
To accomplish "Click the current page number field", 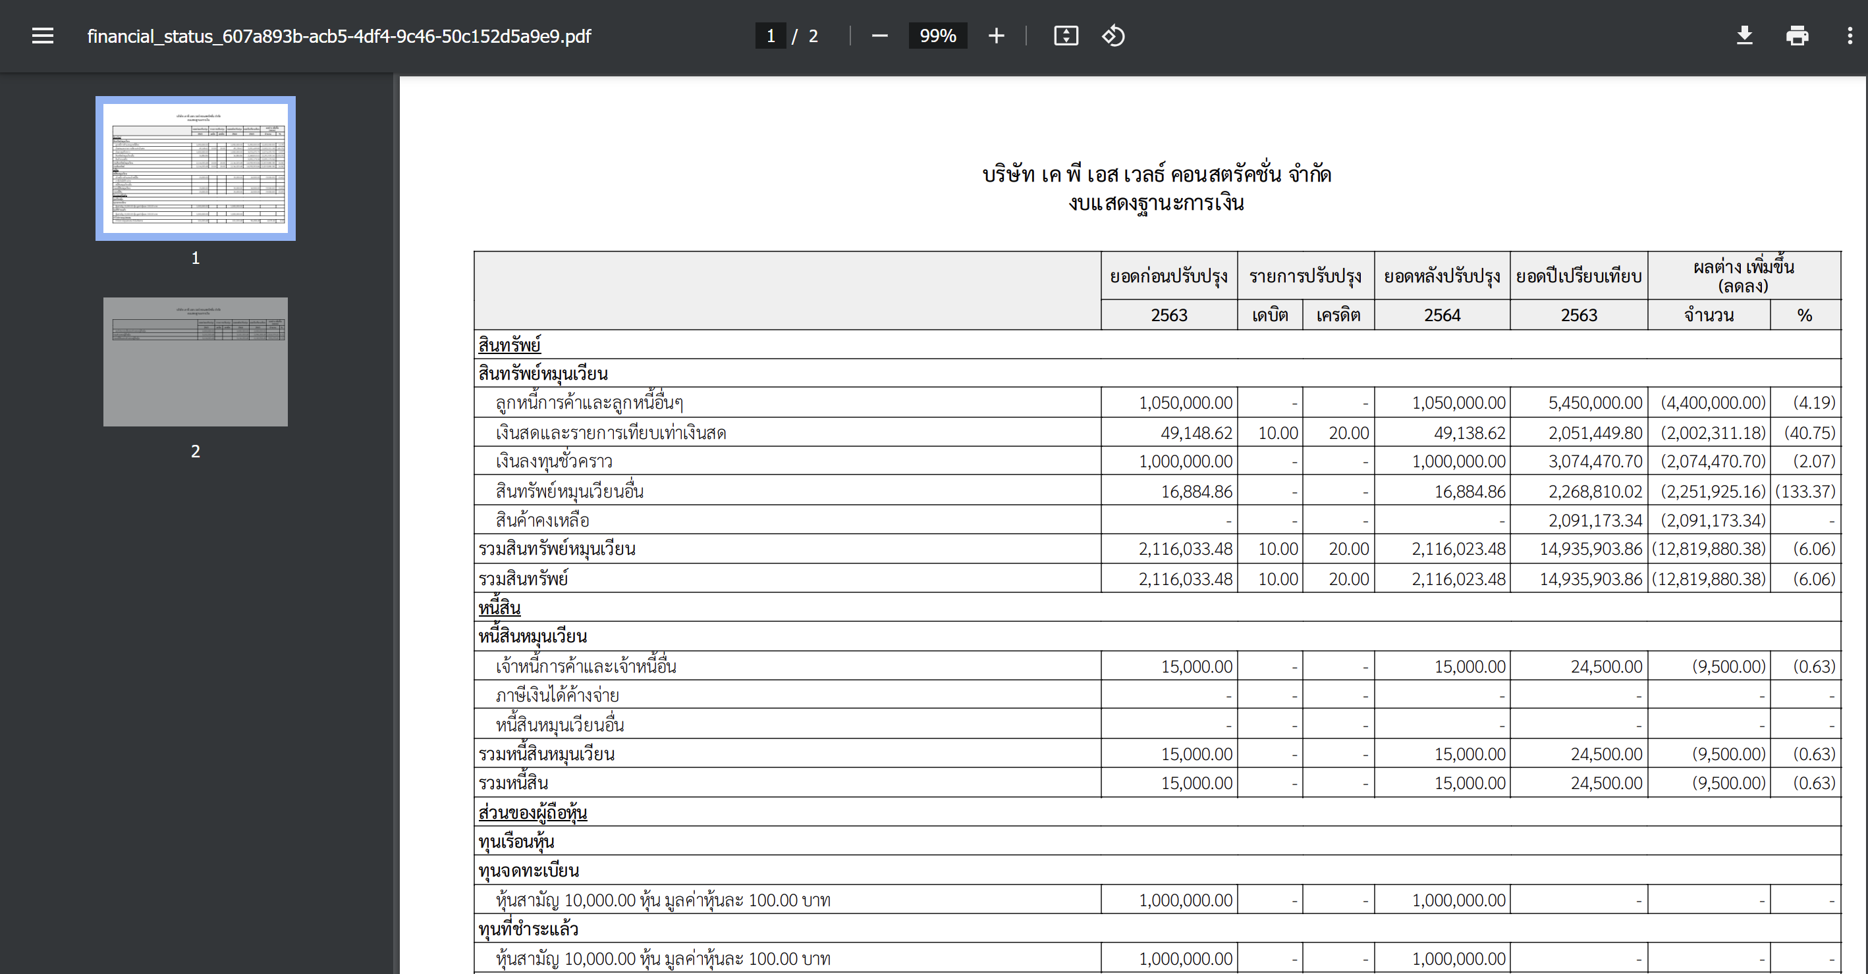I will click(770, 36).
